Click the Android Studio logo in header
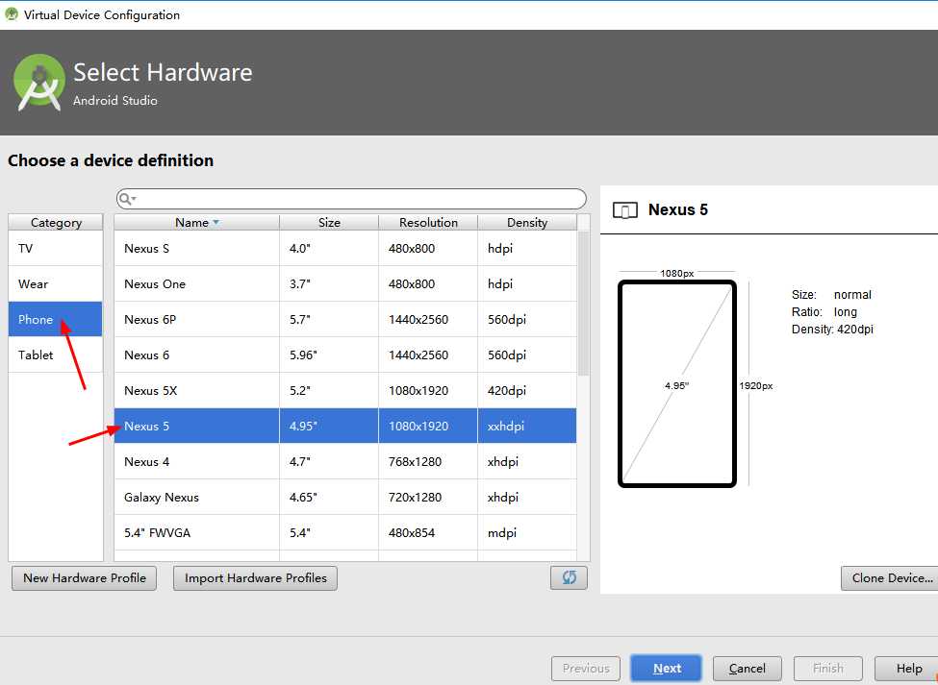Screen dimensions: 938x685 [38, 83]
